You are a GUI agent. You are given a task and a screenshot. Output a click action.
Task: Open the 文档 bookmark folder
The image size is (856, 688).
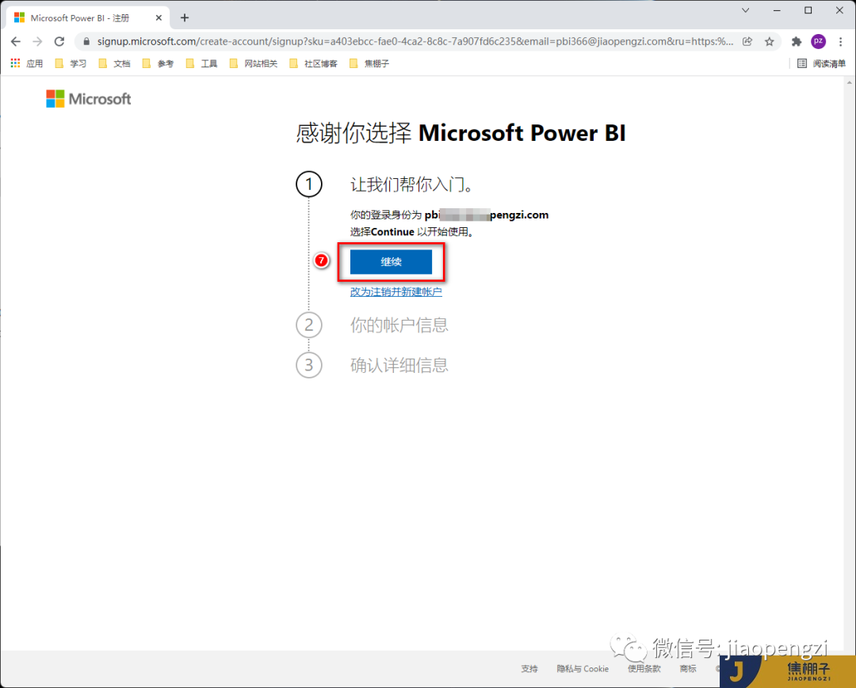115,64
